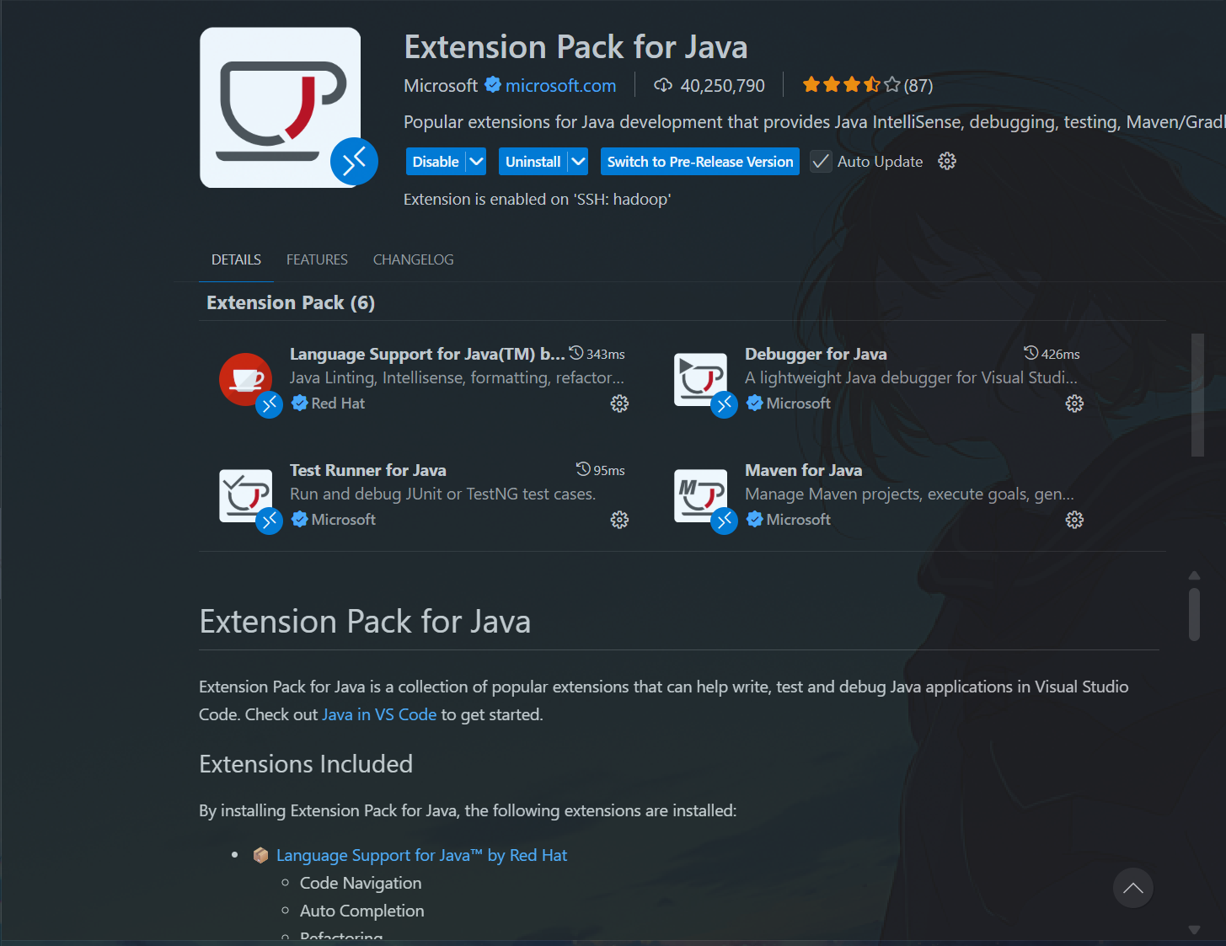
Task: Click the package emoji before Language Support link
Action: tap(261, 855)
